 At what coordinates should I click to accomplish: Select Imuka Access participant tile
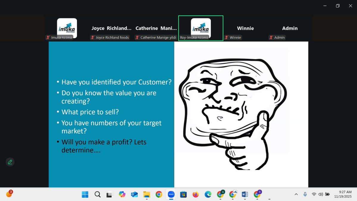[67, 28]
